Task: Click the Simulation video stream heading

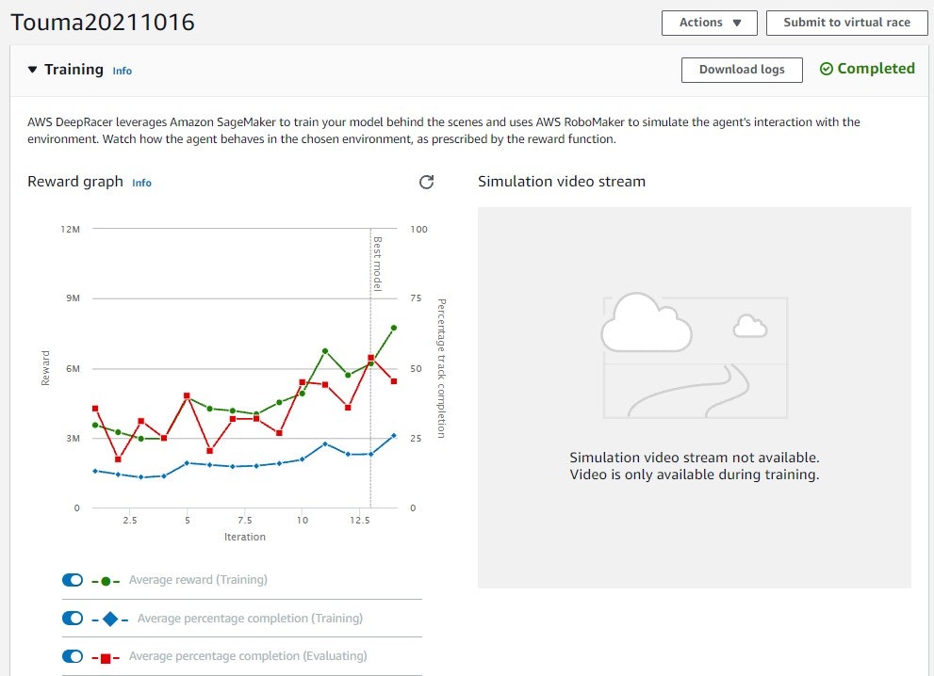Action: click(x=561, y=182)
